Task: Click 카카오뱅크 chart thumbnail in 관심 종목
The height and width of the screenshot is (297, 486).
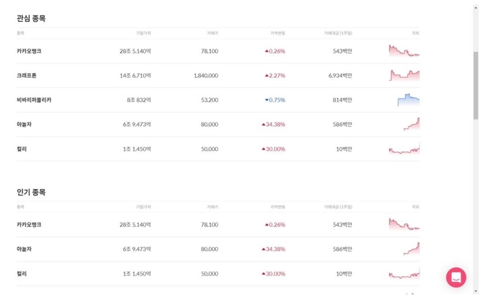Action: click(404, 50)
